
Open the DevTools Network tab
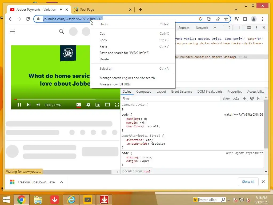[x=202, y=28]
